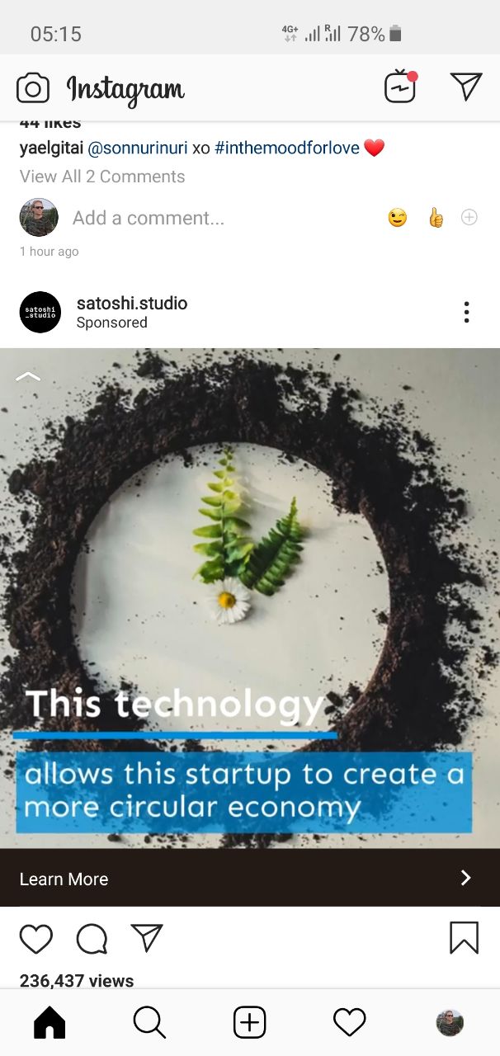Open the satoshi.studio profile avatar

40,312
